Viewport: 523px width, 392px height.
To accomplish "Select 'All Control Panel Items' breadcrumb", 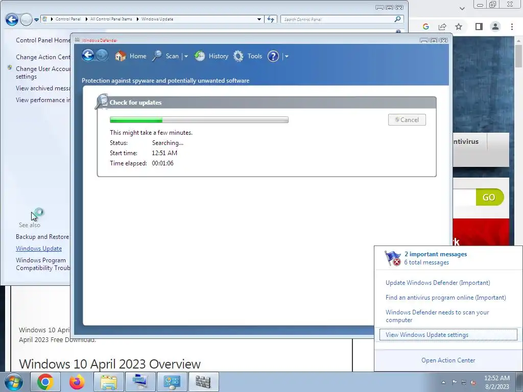I will click(x=111, y=19).
